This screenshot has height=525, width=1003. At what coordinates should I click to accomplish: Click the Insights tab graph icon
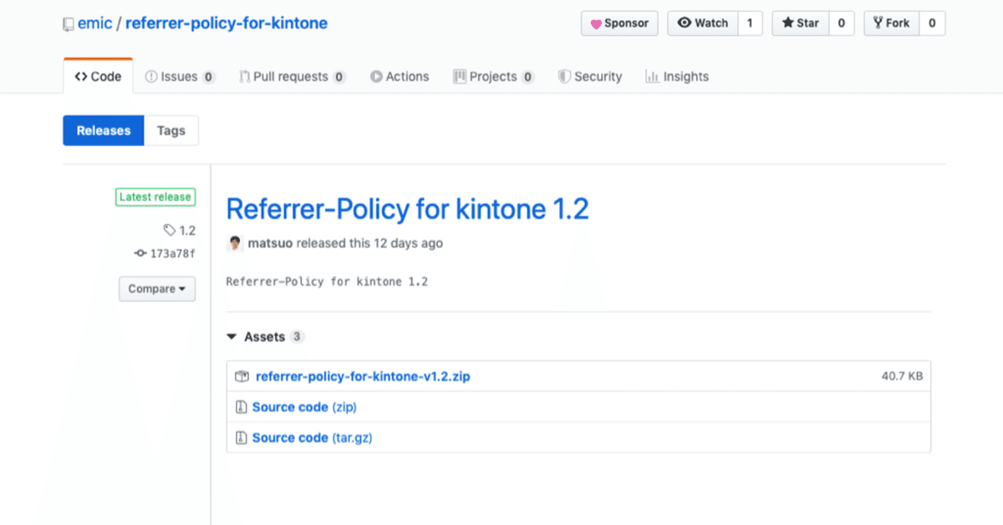tap(652, 76)
